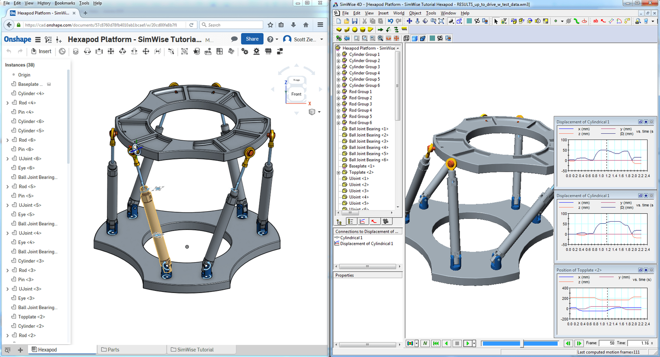
Task: Expand Cylinder Group 1 tree node
Action: pyautogui.click(x=338, y=54)
